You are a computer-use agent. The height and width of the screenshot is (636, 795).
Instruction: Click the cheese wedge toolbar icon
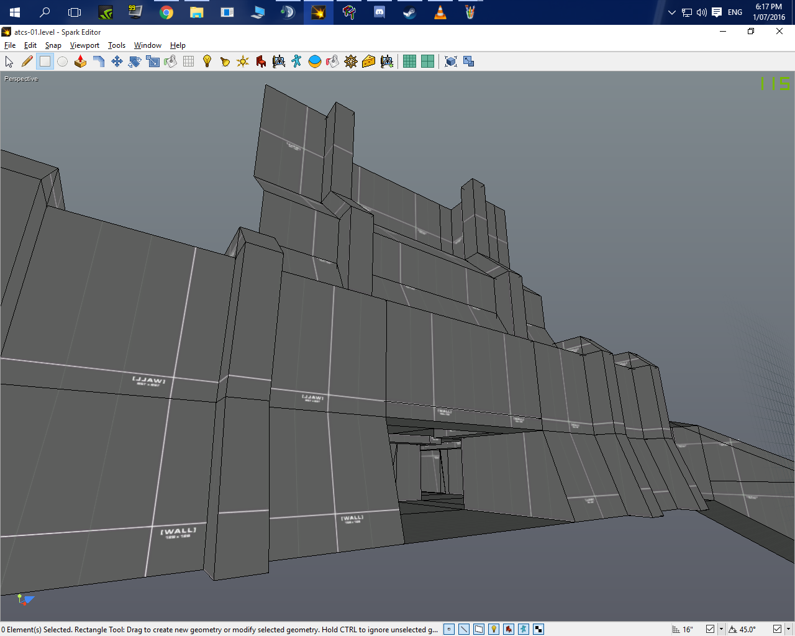point(369,61)
